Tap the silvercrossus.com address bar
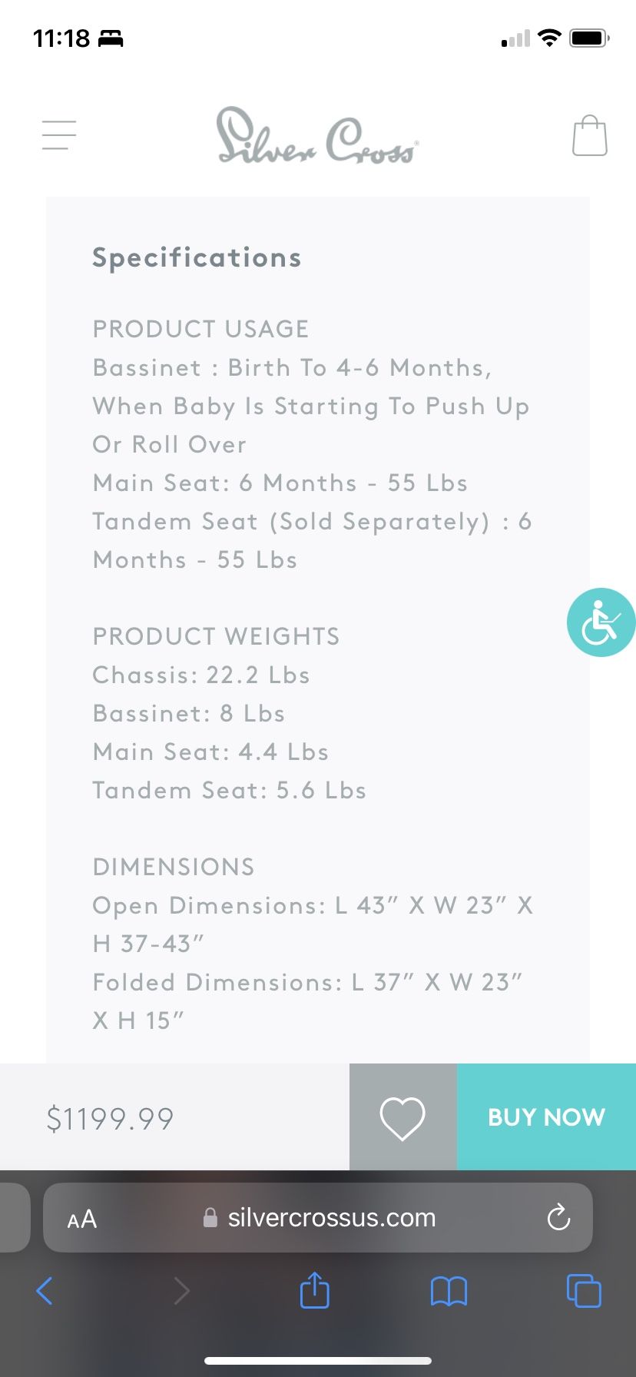636x1377 pixels. 318,1217
